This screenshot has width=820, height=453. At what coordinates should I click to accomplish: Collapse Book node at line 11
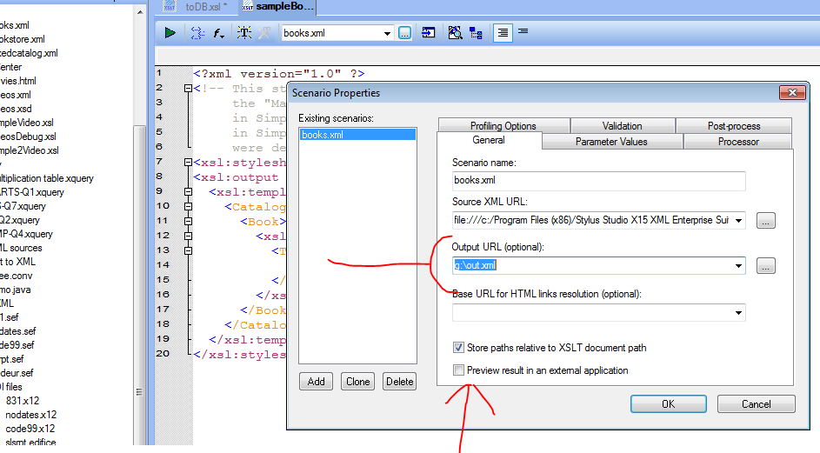pos(189,221)
